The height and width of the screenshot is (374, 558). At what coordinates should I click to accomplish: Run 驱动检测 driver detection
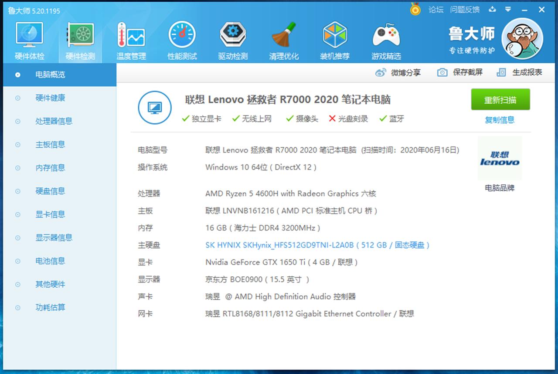tap(232, 39)
